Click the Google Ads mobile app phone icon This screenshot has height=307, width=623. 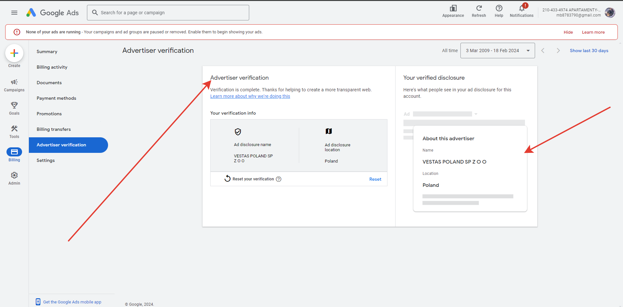click(38, 302)
